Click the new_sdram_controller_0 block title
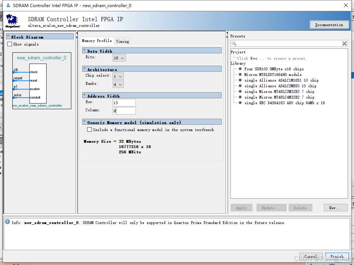 coord(42,58)
